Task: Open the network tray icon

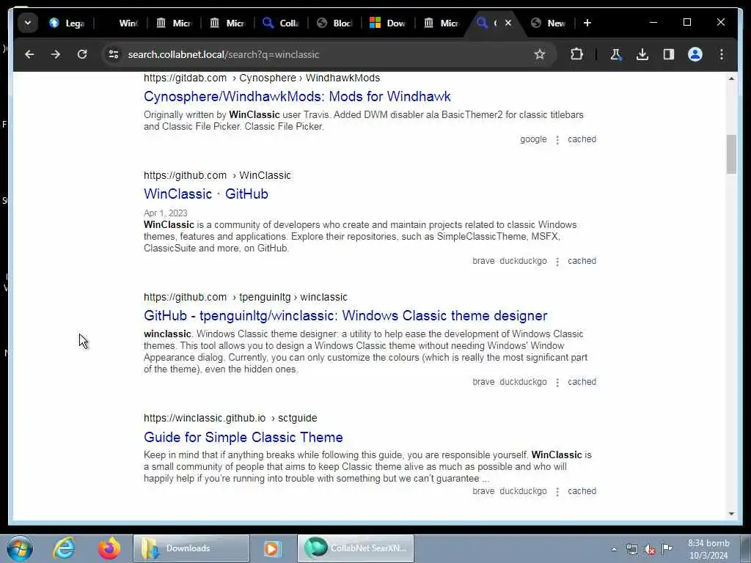Action: (631, 549)
